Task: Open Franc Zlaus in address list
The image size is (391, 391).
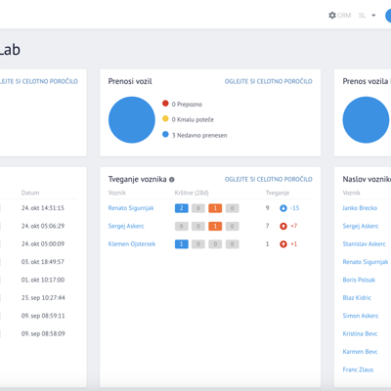Action: [358, 369]
